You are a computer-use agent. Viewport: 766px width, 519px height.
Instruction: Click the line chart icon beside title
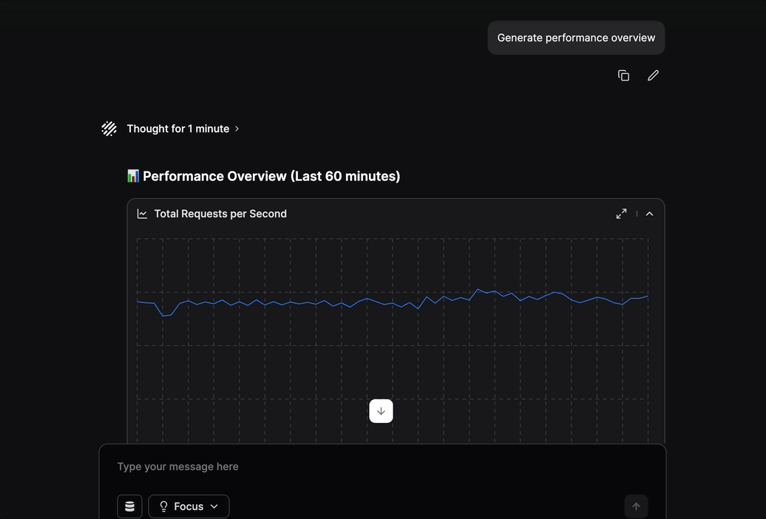click(142, 214)
